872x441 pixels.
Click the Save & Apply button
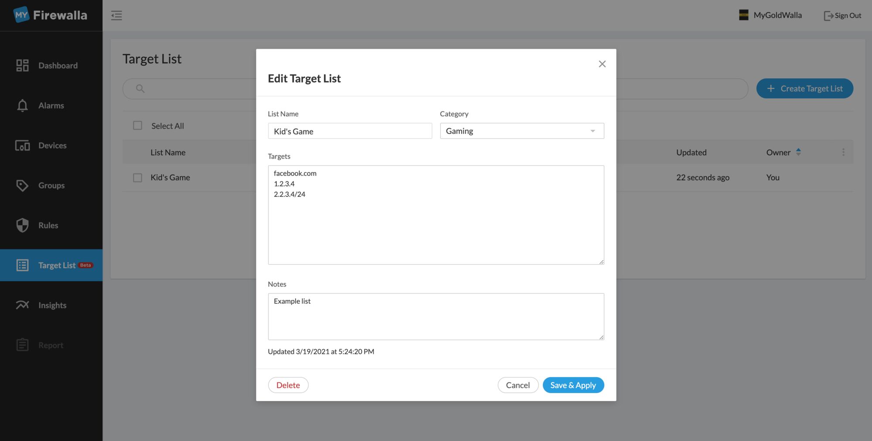573,385
